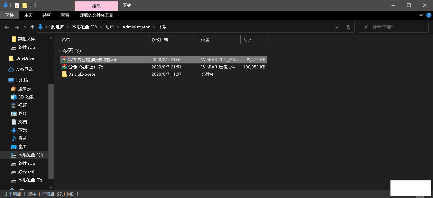The height and width of the screenshot is (198, 433).
Task: Collapse the 今天 (3) group
Action: pos(59,51)
